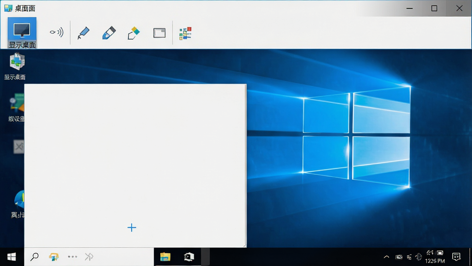This screenshot has width=472, height=266.
Task: Click the taskbar app next to File Explorer
Action: 189,257
